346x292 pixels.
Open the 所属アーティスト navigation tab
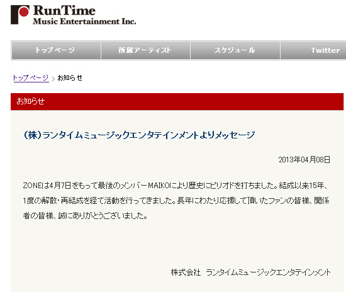click(145, 50)
